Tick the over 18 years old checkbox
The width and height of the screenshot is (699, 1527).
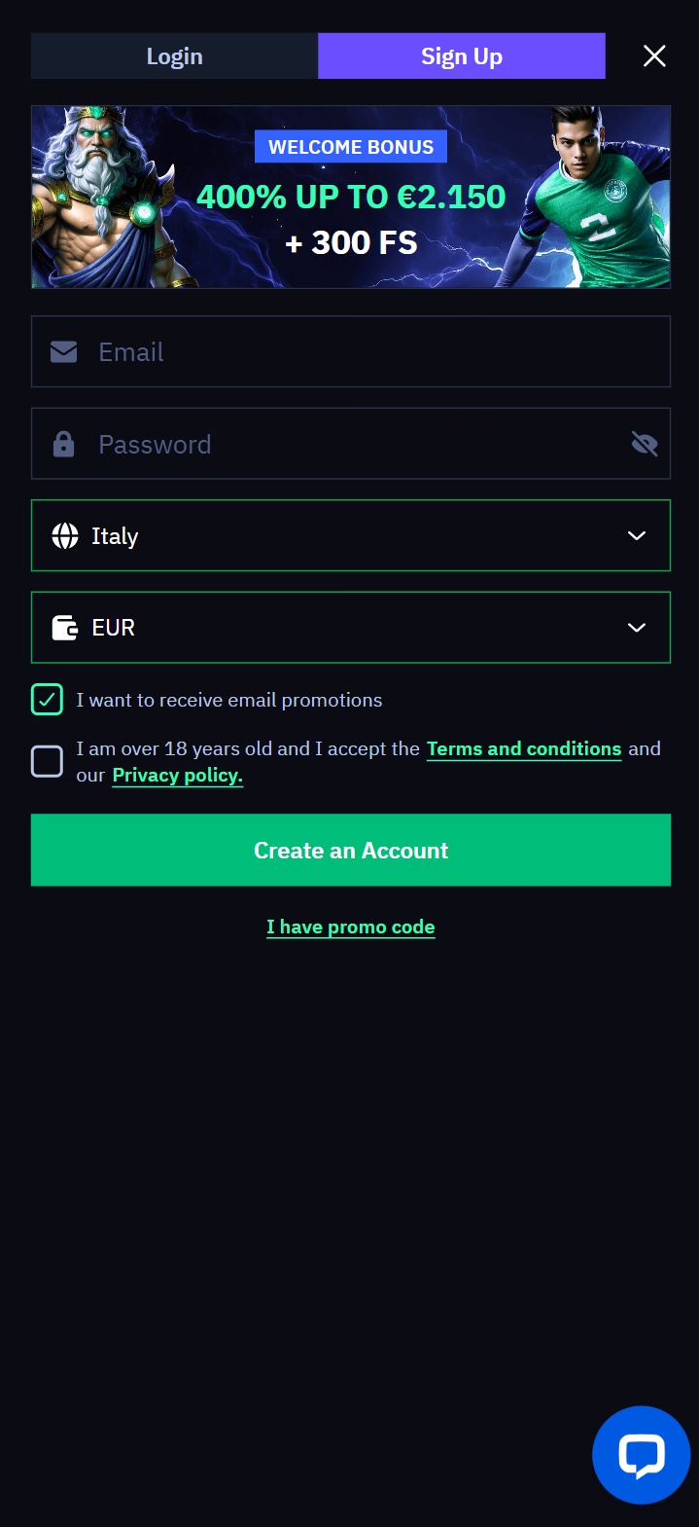[47, 761]
